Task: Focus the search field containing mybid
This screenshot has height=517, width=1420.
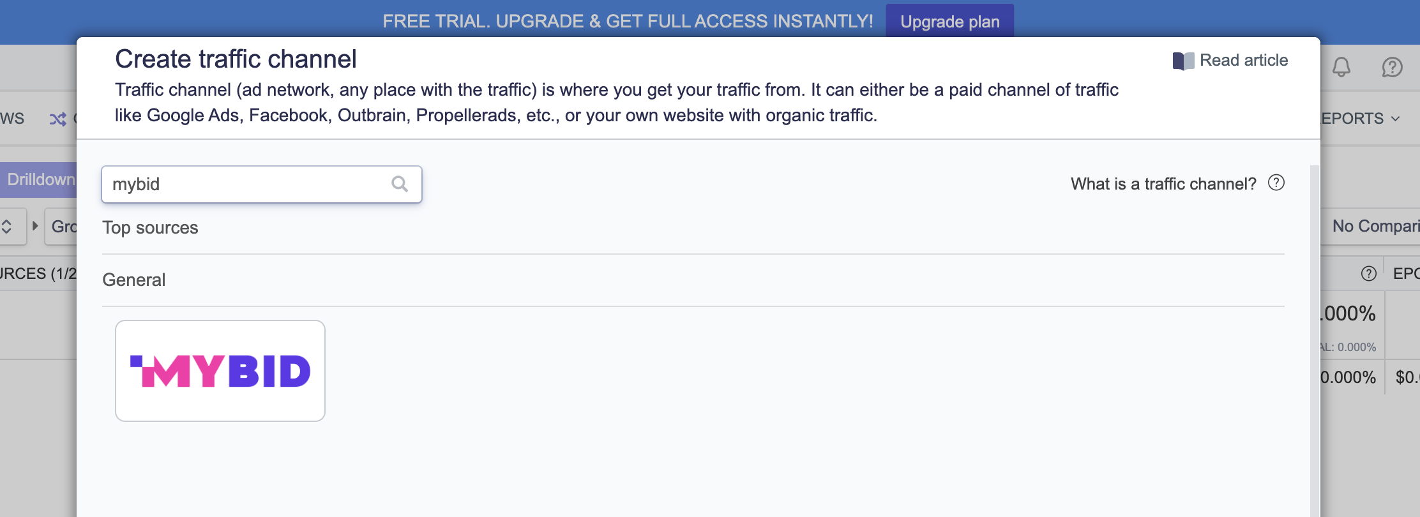Action: pyautogui.click(x=249, y=184)
